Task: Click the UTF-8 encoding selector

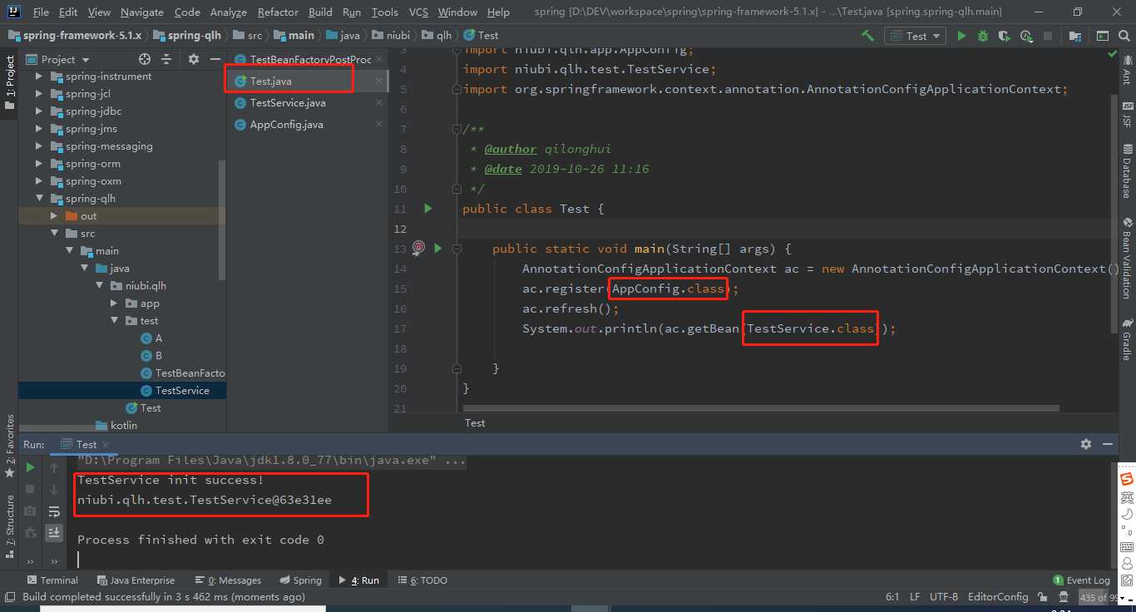Action: click(x=944, y=597)
